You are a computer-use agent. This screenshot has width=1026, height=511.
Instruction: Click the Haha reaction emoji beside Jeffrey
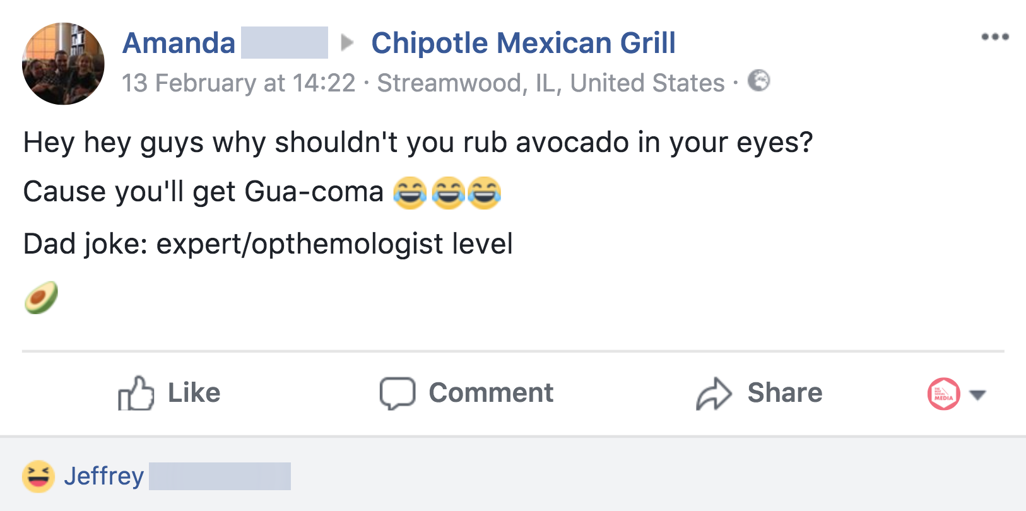(38, 476)
